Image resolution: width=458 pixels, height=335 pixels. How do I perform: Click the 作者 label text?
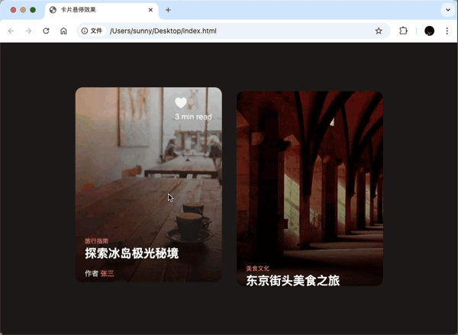tap(92, 273)
